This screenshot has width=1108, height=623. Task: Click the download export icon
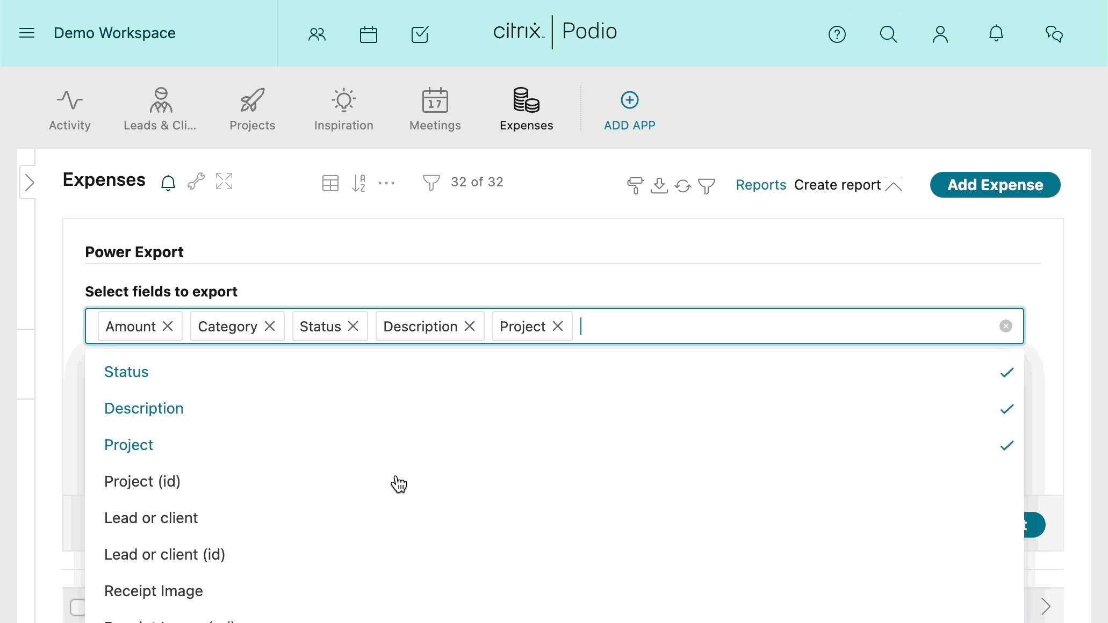click(659, 185)
